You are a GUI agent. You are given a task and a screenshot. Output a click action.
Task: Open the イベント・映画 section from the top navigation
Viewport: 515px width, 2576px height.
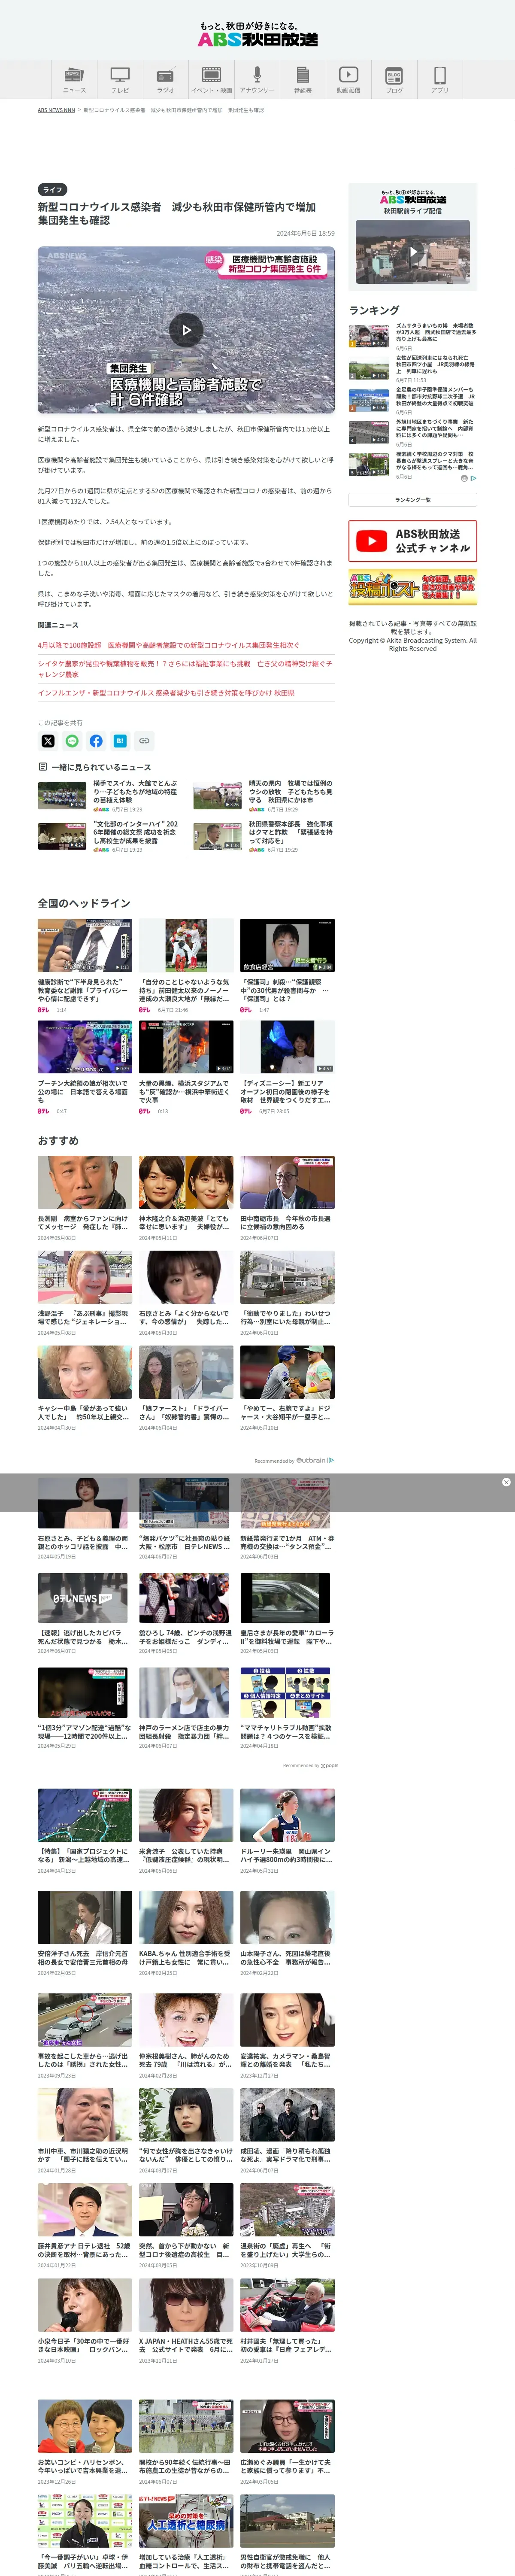click(211, 79)
